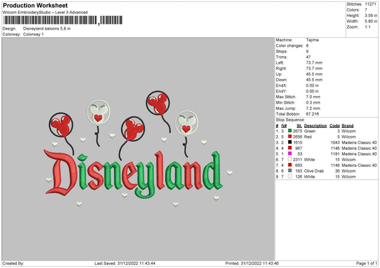Screen dimensions: 380x268
Task: Click the Green description in stop 1
Action: 310,131
